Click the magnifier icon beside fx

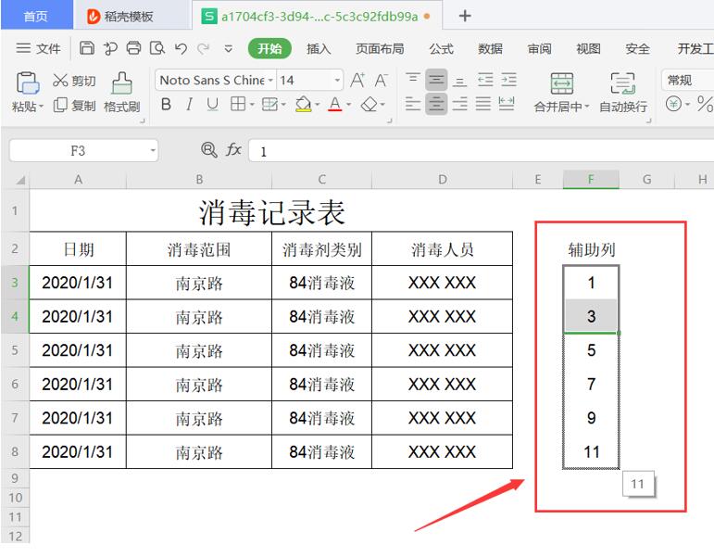coord(209,149)
